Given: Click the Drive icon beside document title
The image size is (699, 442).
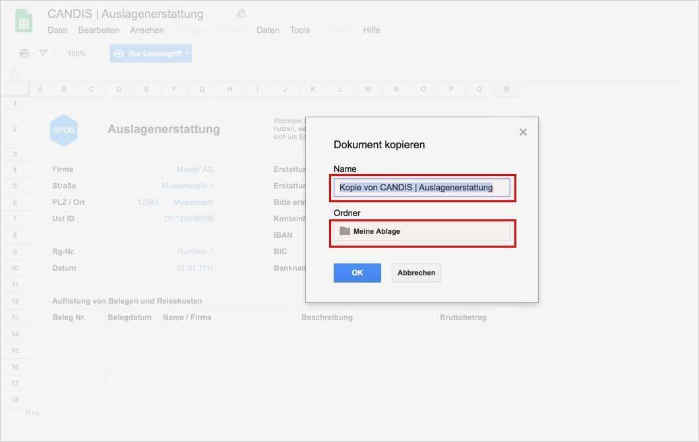Looking at the screenshot, I should click(x=241, y=14).
